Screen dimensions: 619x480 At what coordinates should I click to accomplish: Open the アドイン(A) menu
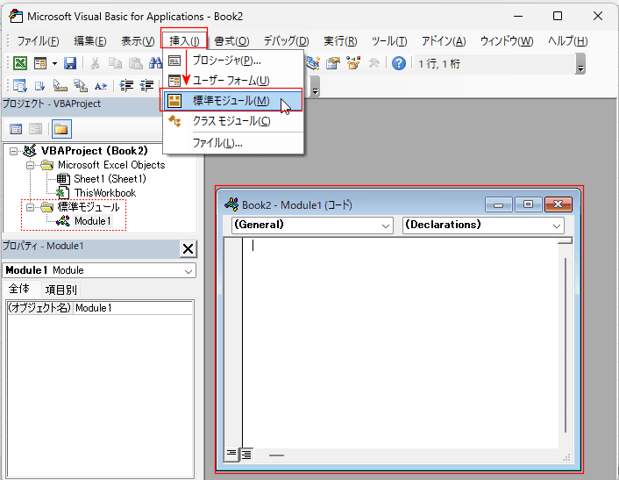tap(444, 40)
